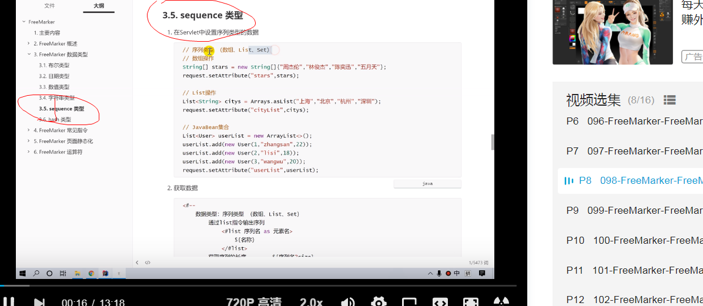Toggle web-page widescreen mode icon
703x306 pixels.
coord(440,302)
